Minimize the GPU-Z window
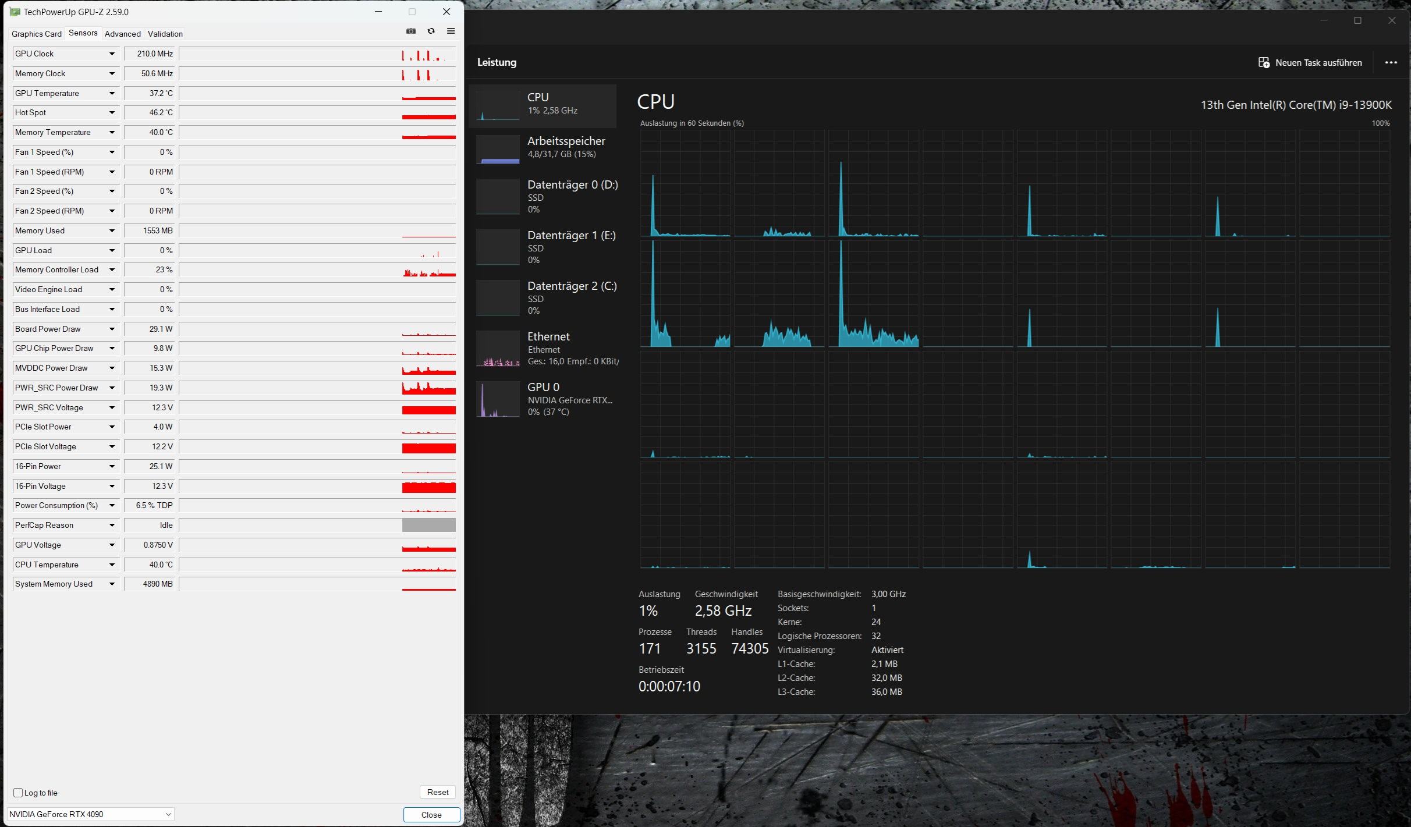This screenshot has height=827, width=1411. click(x=378, y=12)
